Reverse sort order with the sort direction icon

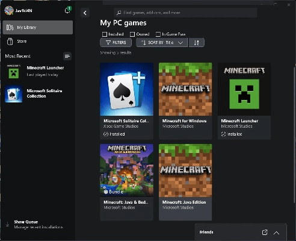(197, 43)
